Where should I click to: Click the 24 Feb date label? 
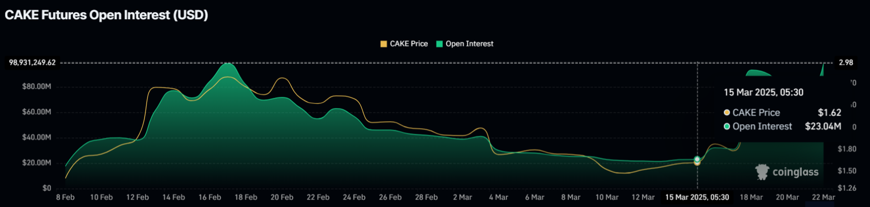(354, 197)
